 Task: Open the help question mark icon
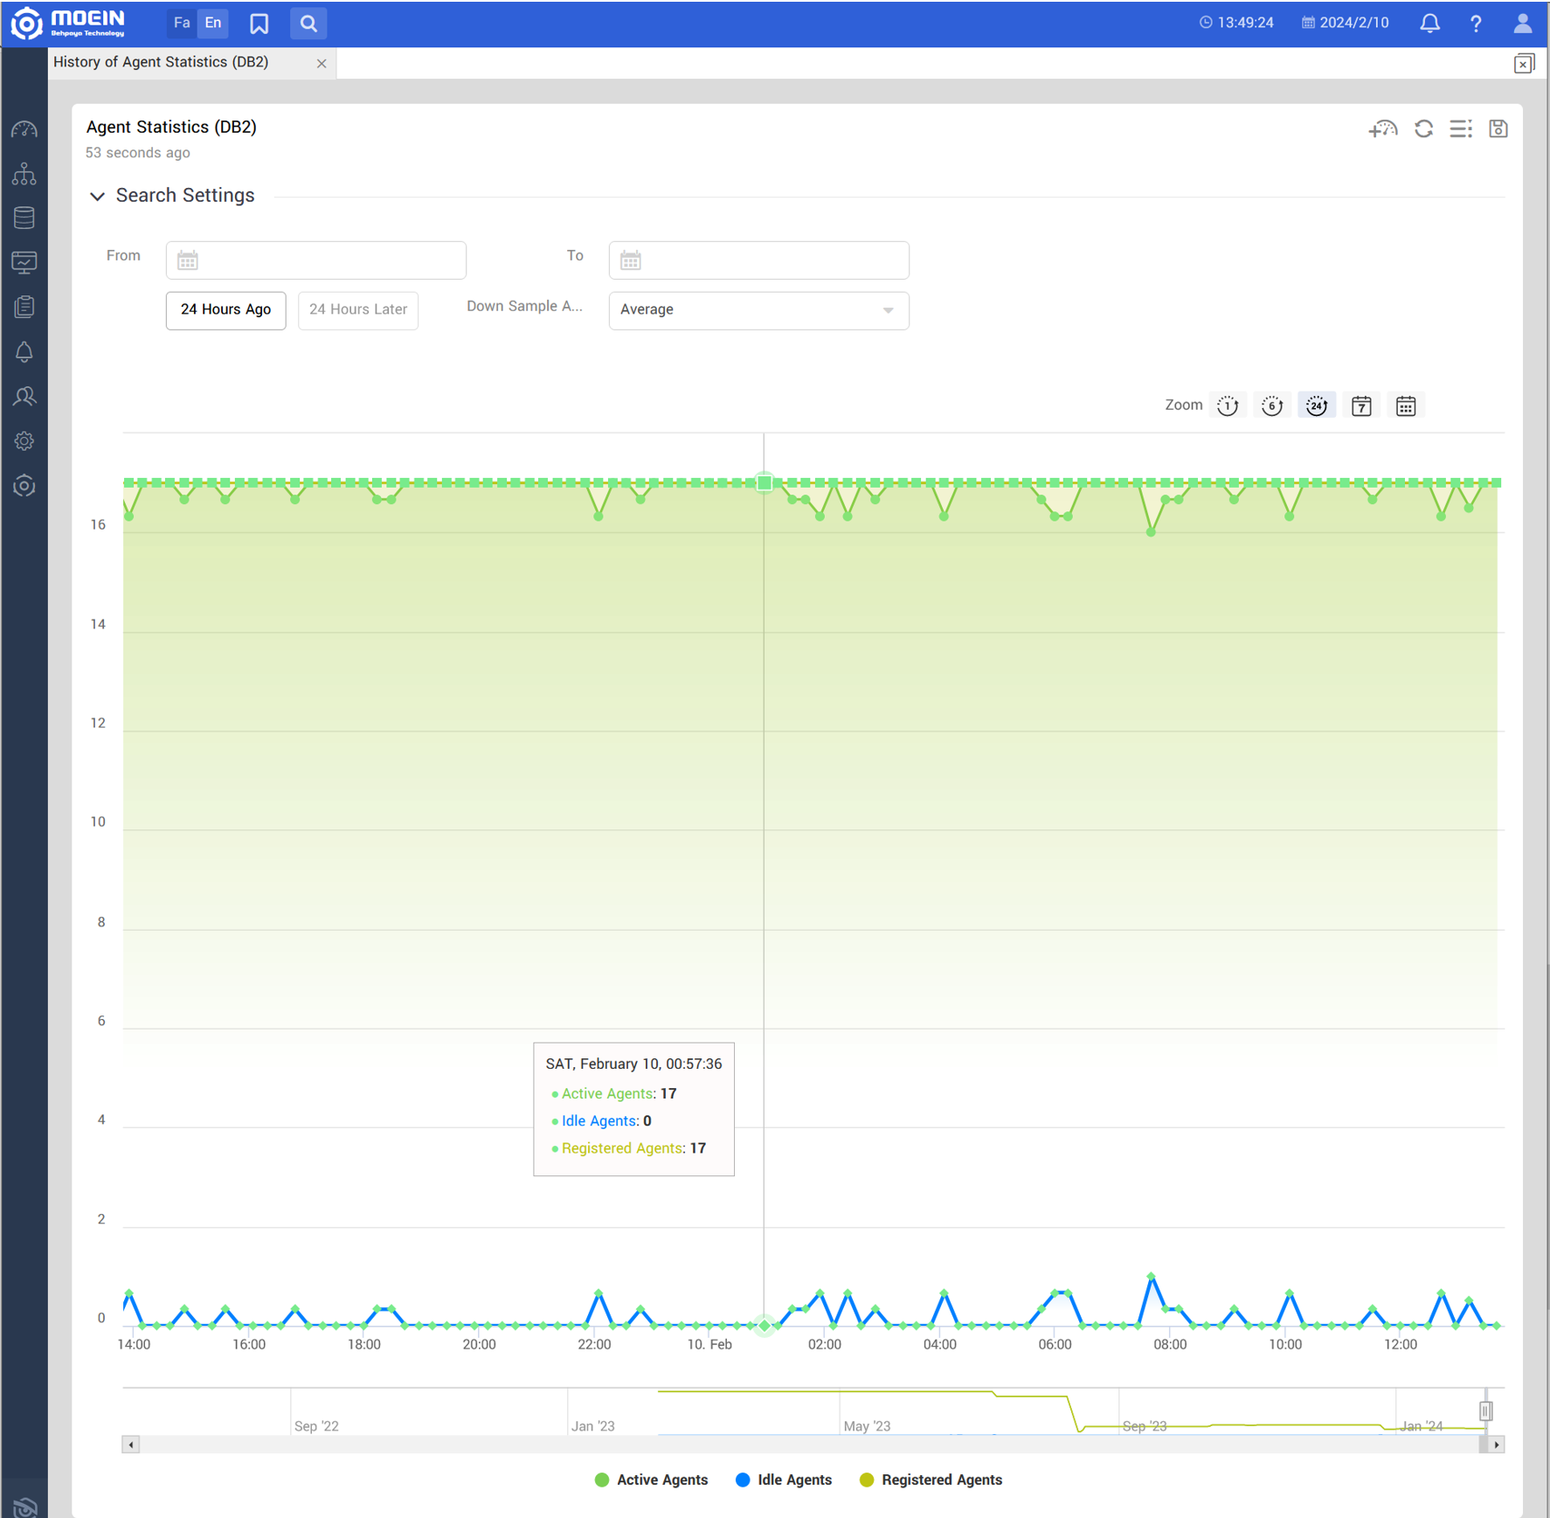[1476, 24]
